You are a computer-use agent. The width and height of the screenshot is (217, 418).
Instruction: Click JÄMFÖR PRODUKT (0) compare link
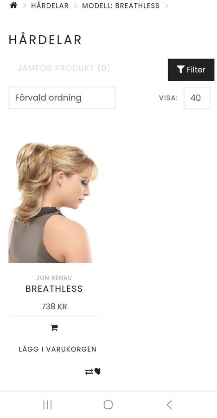(64, 68)
